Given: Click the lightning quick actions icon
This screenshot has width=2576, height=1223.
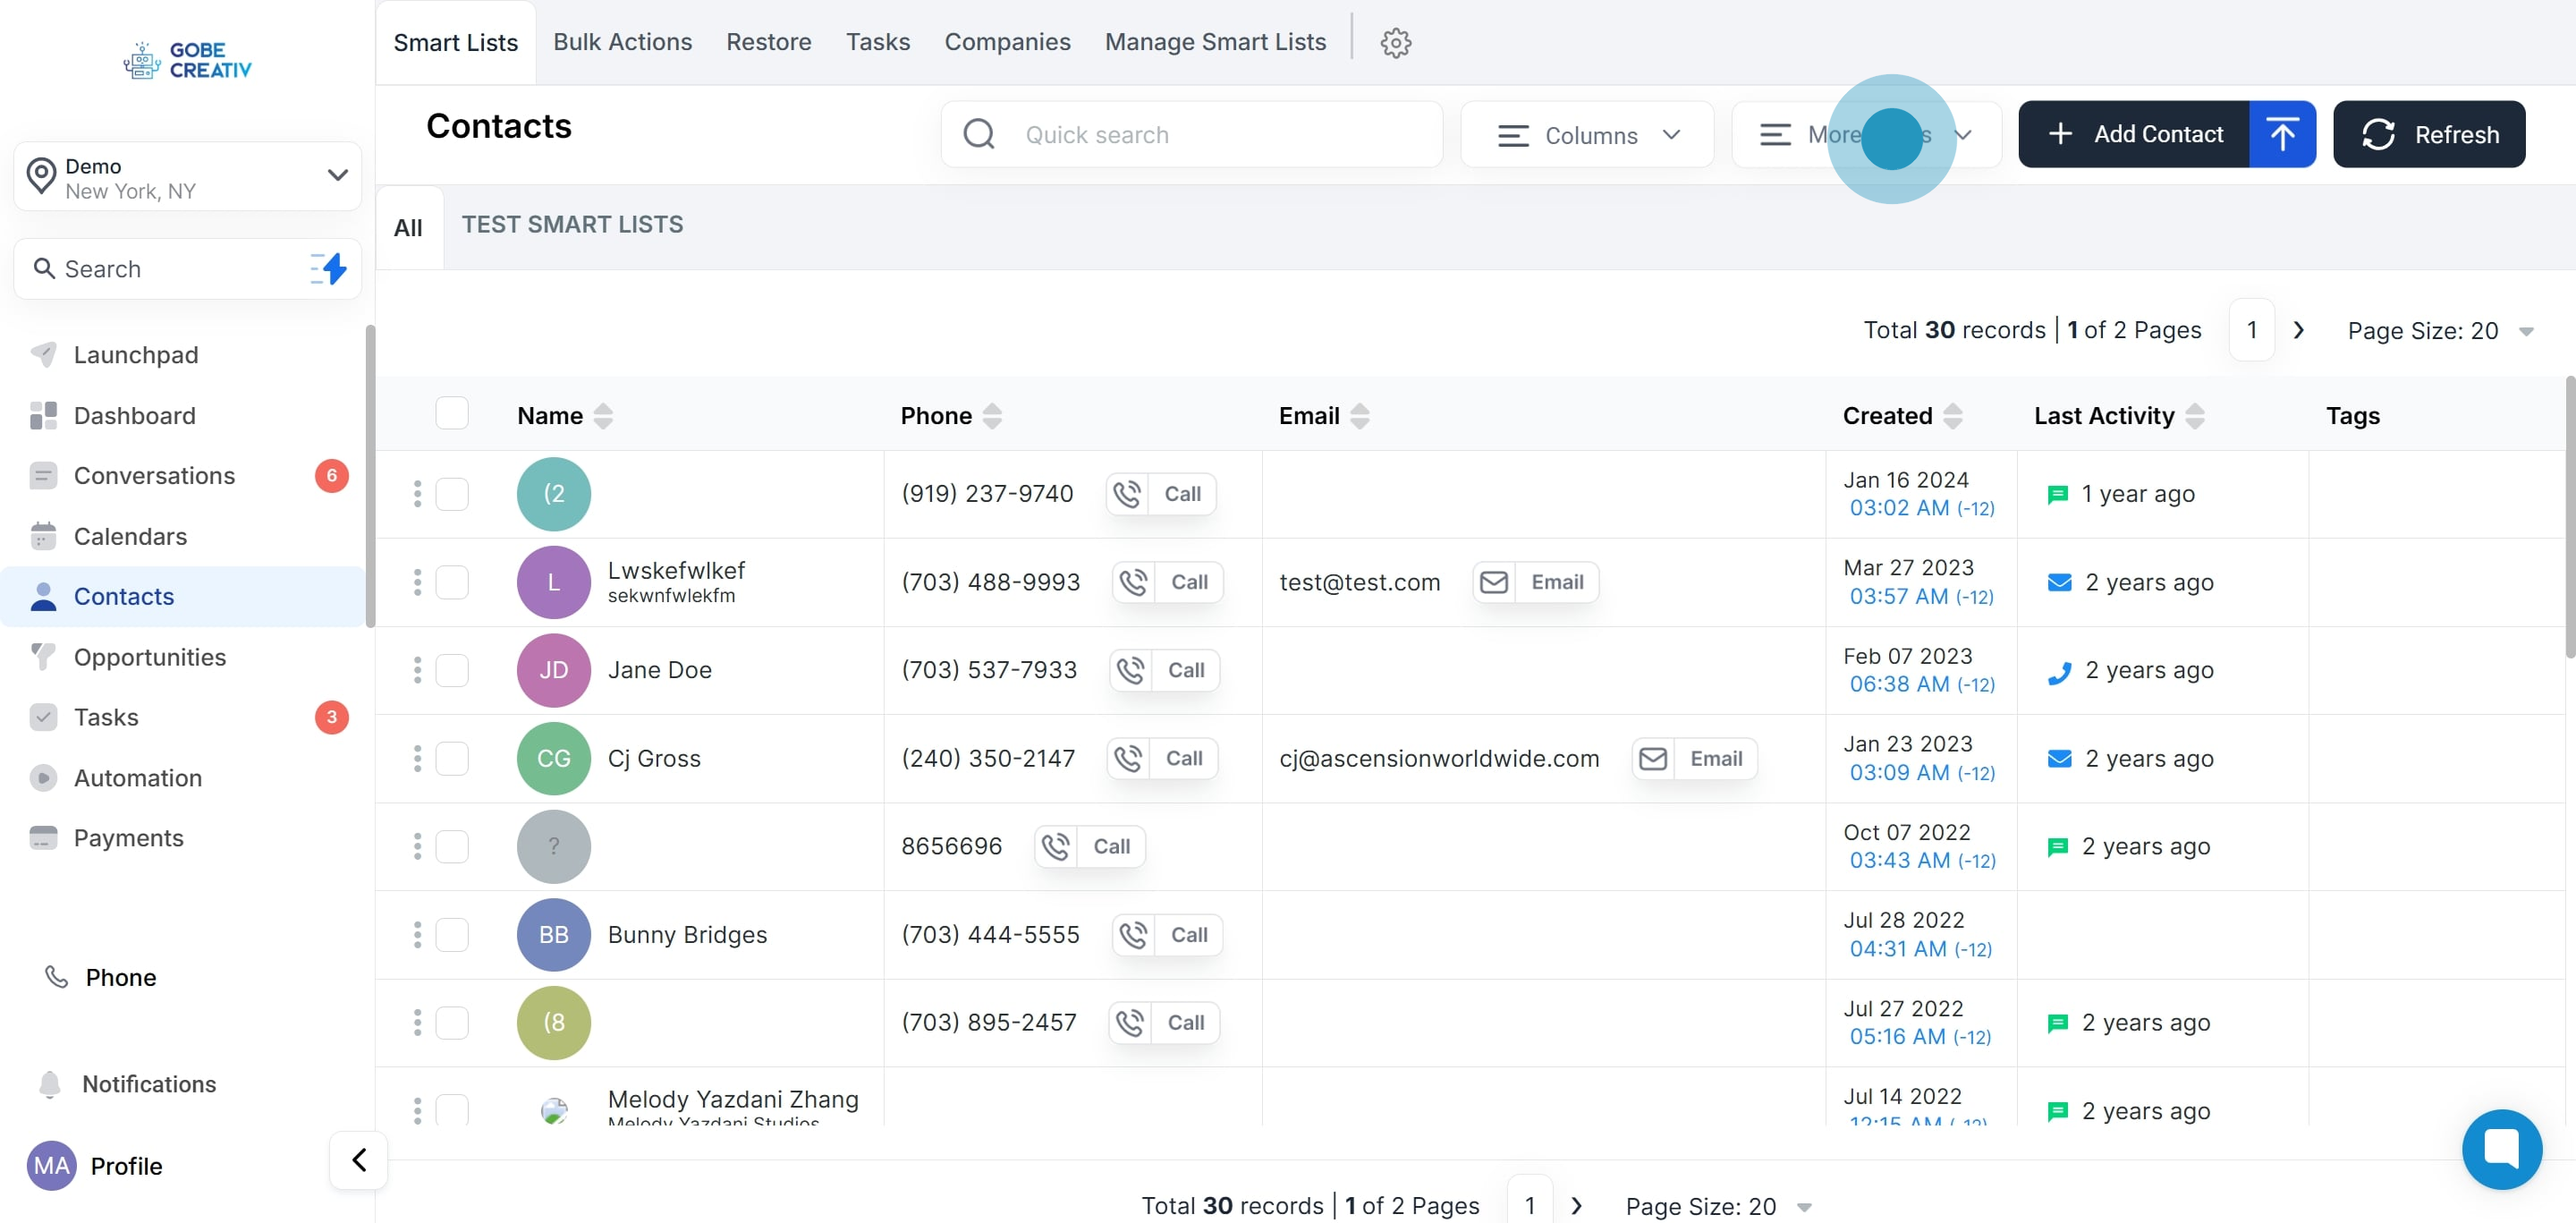Looking at the screenshot, I should pos(329,268).
